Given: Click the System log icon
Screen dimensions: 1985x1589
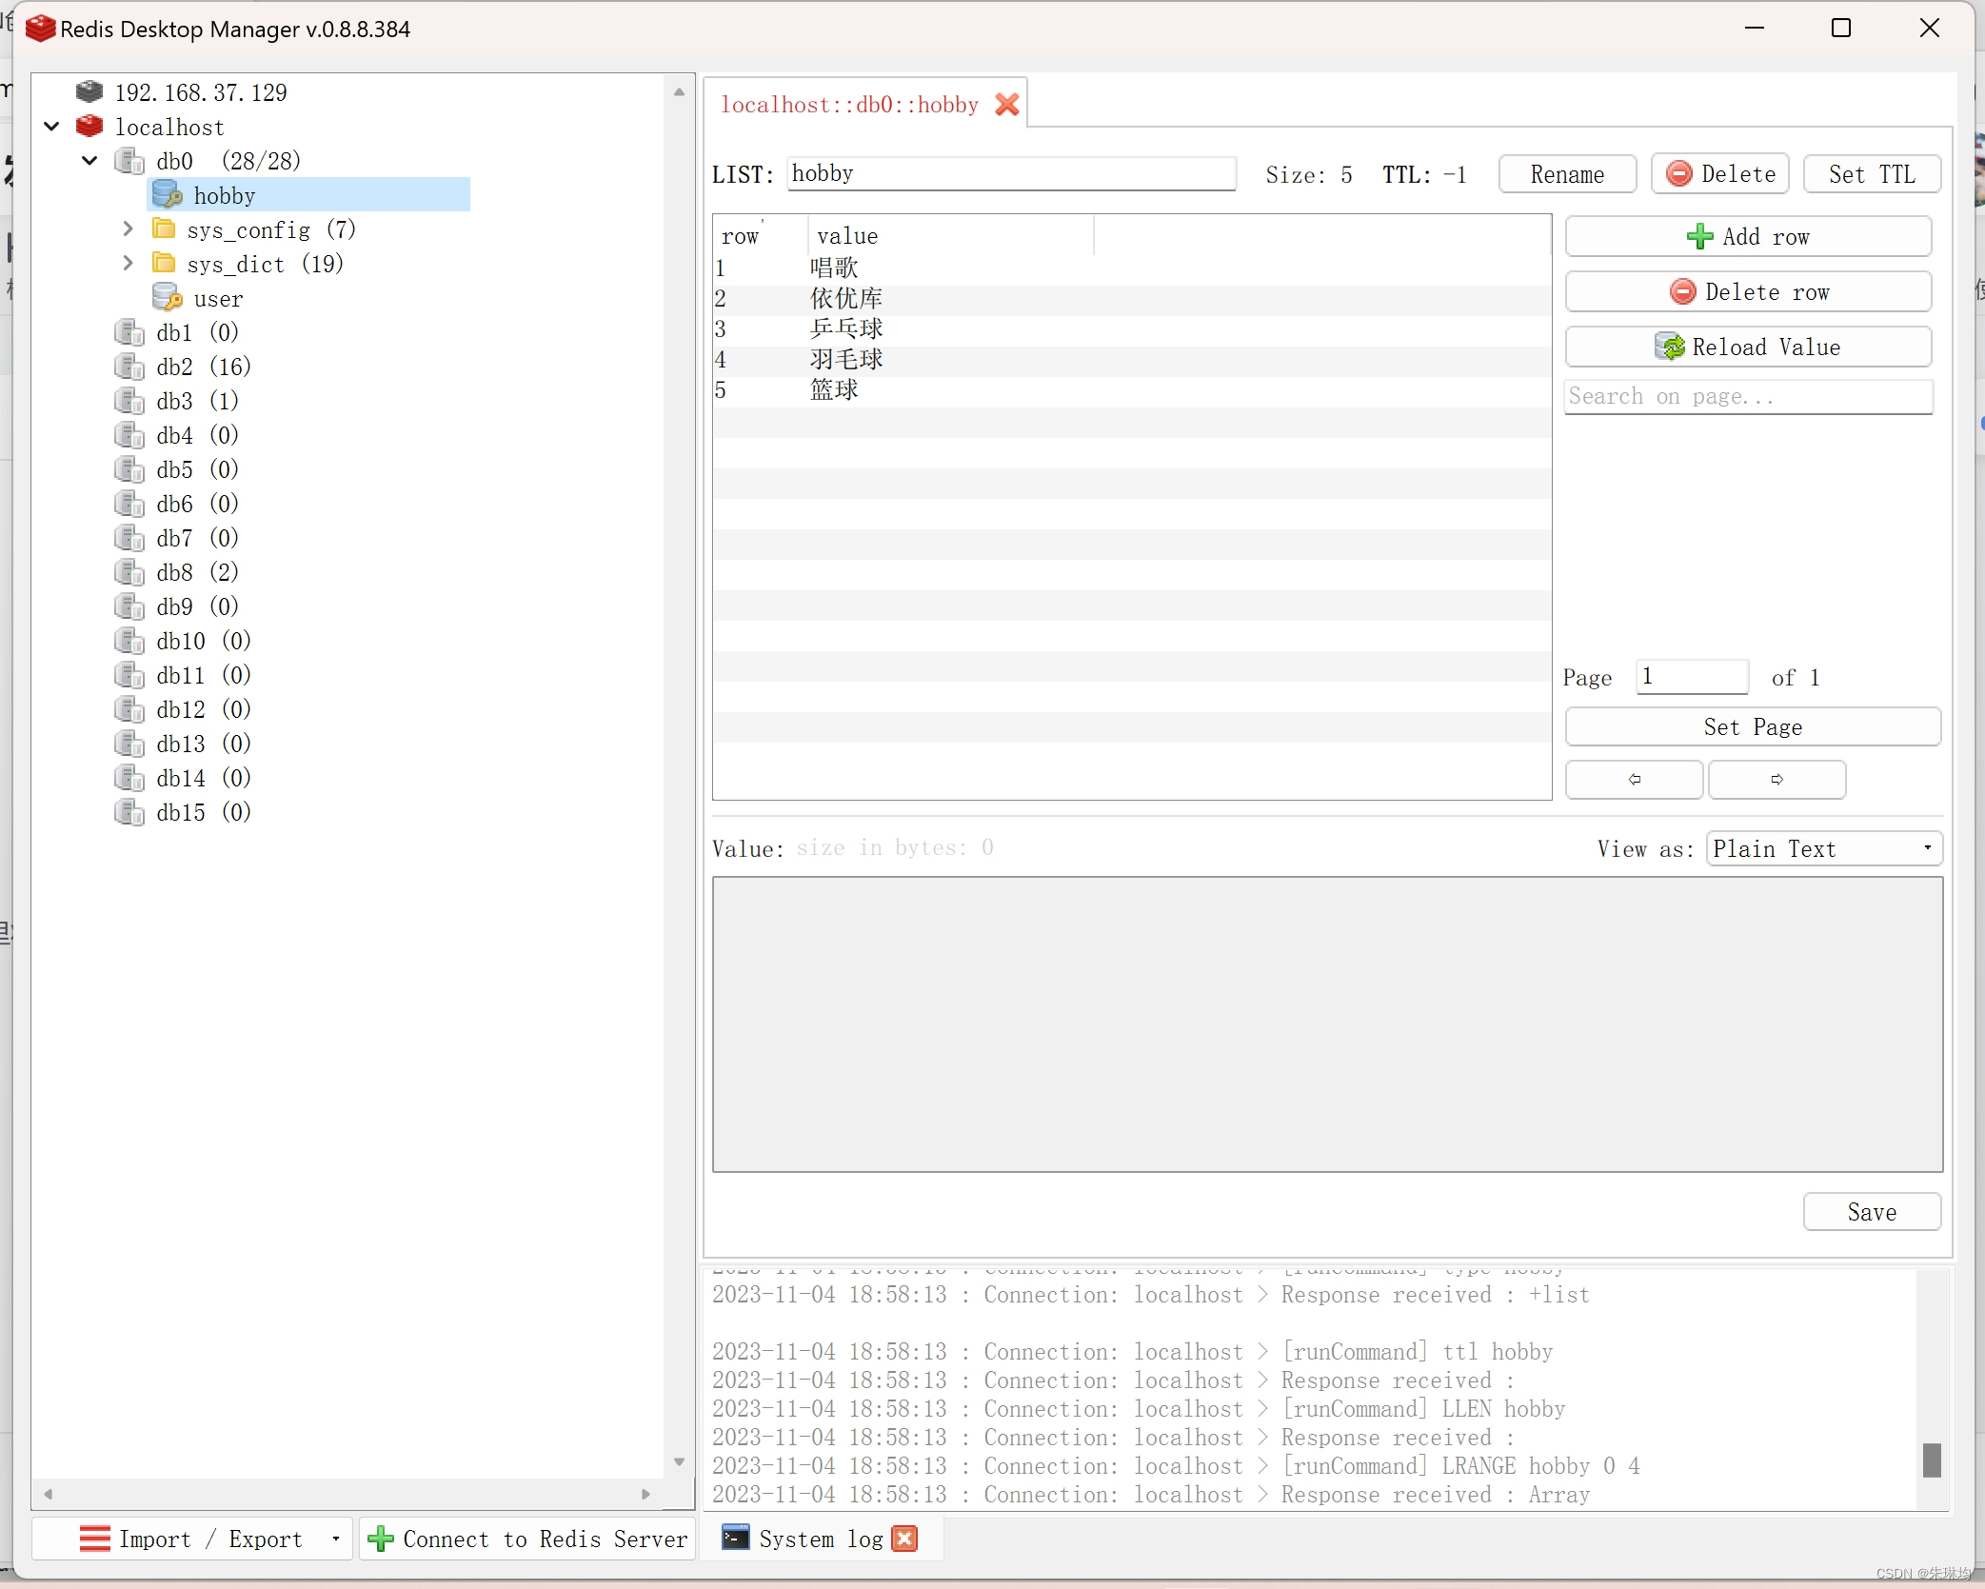Looking at the screenshot, I should [736, 1538].
